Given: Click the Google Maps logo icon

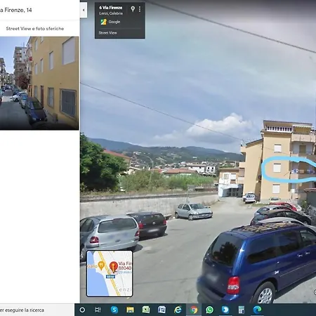Looking at the screenshot, I should (x=103, y=22).
